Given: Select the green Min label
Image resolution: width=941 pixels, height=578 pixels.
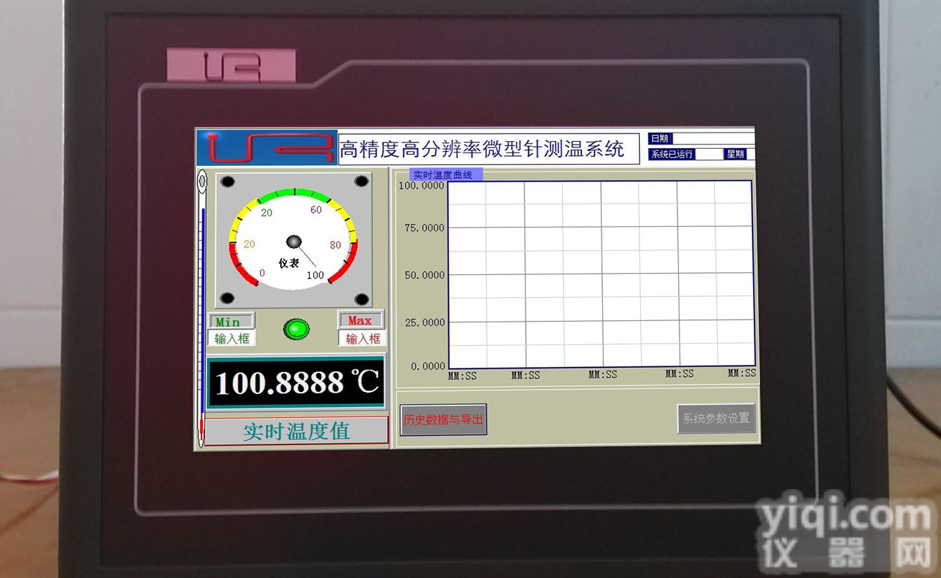Looking at the screenshot, I should (231, 321).
